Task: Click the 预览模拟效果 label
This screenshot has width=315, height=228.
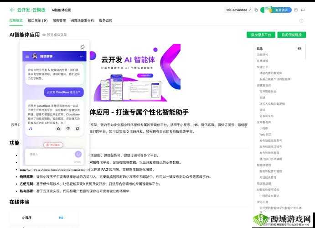Action: click(57, 35)
